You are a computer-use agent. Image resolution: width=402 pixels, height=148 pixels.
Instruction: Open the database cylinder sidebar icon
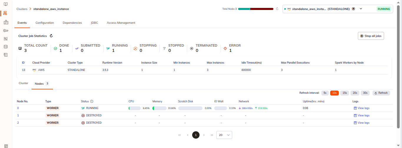6,47
